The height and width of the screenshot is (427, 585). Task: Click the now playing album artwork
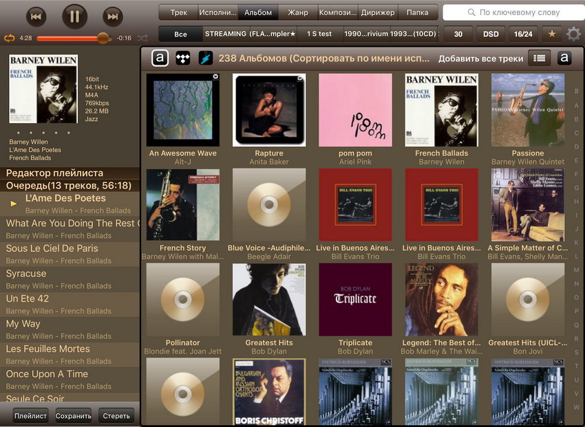pos(43,89)
